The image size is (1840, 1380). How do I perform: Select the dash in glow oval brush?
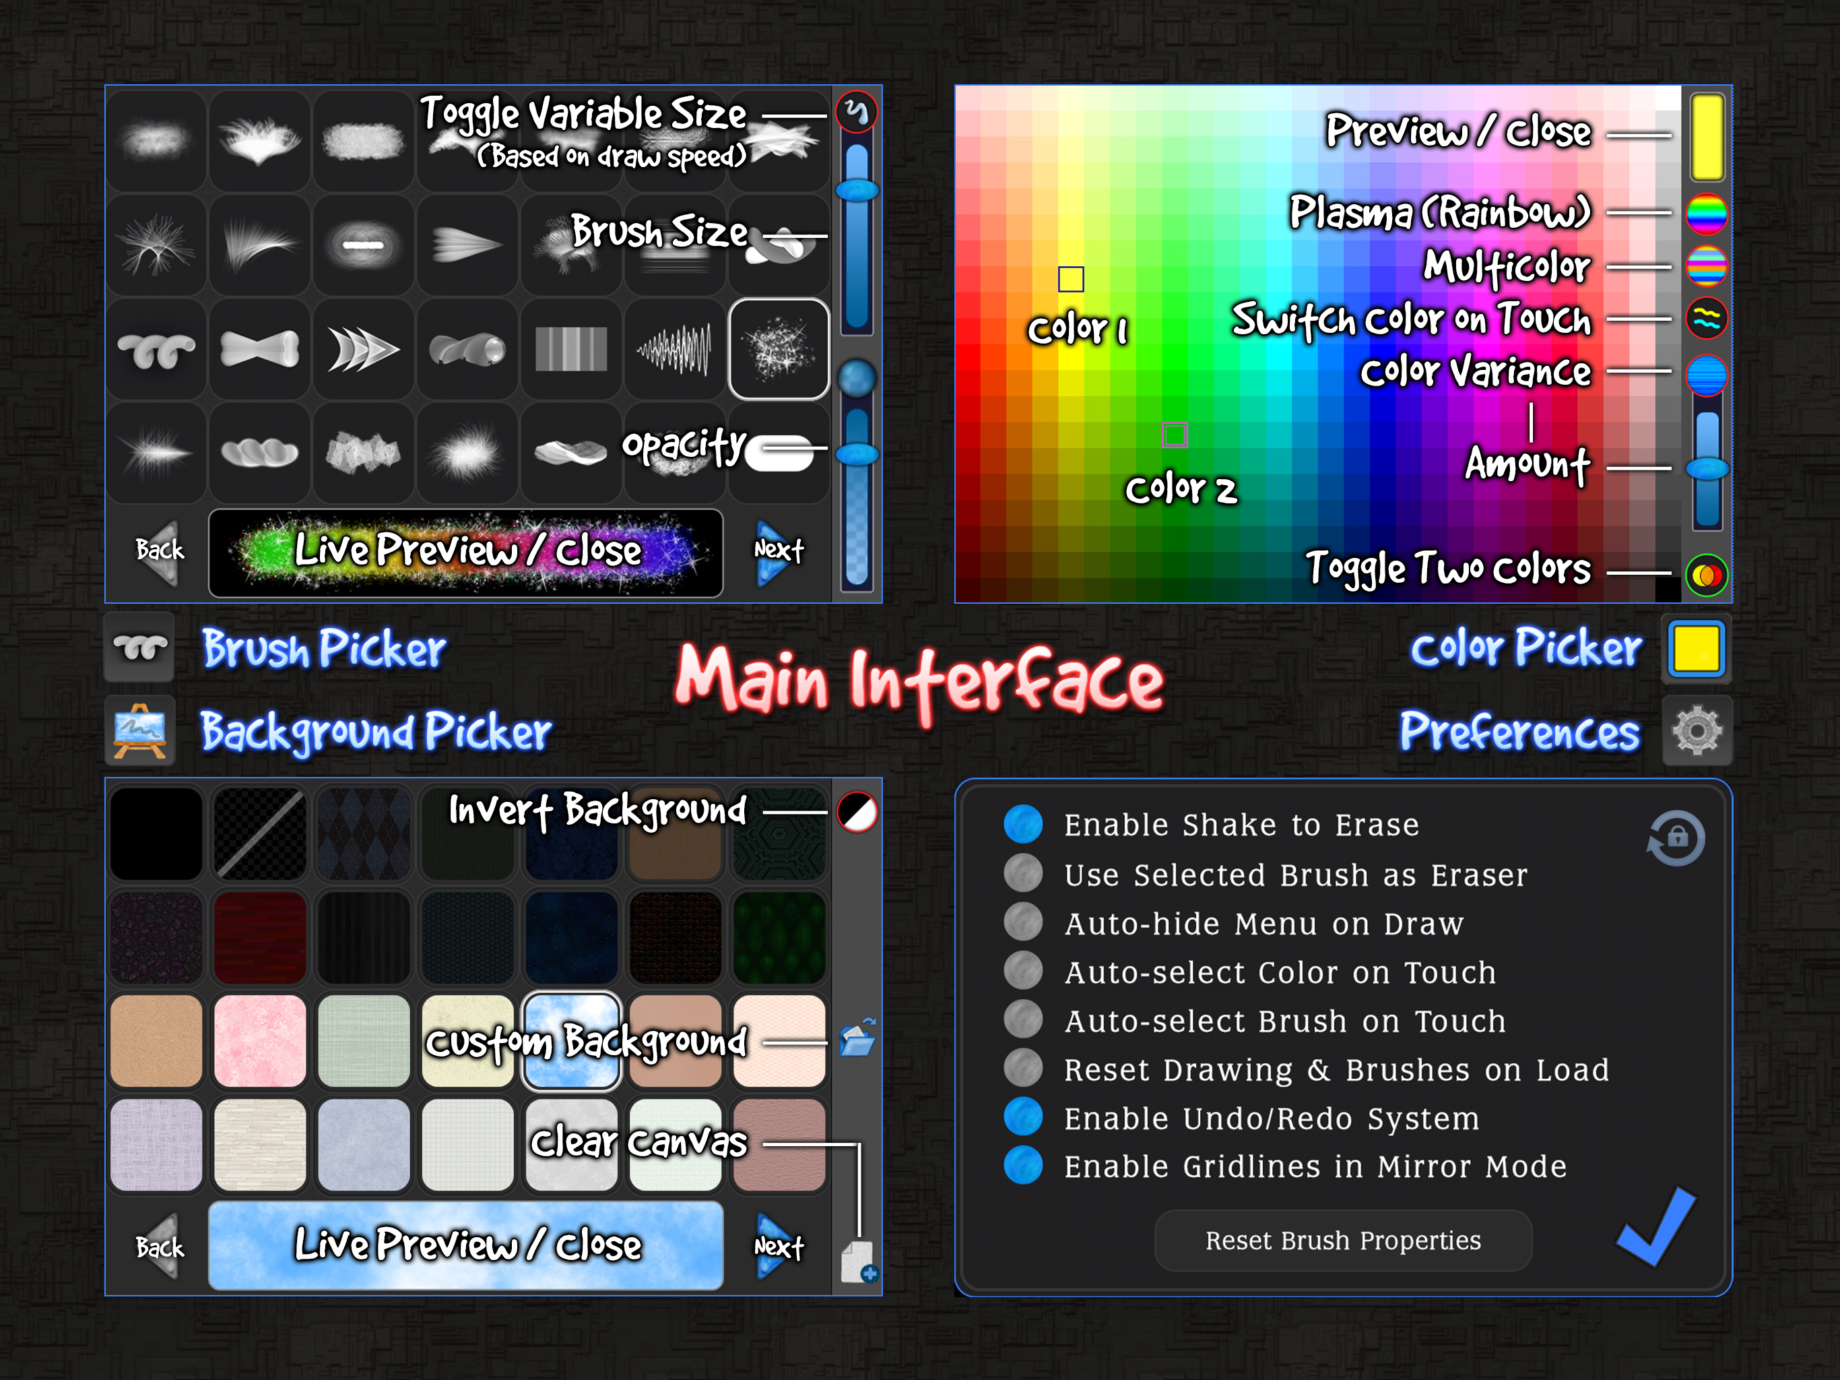click(x=364, y=245)
